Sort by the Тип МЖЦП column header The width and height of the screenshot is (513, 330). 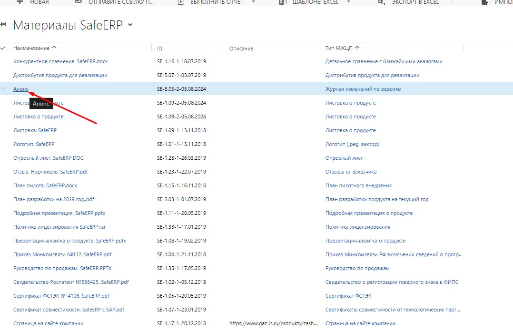point(339,48)
